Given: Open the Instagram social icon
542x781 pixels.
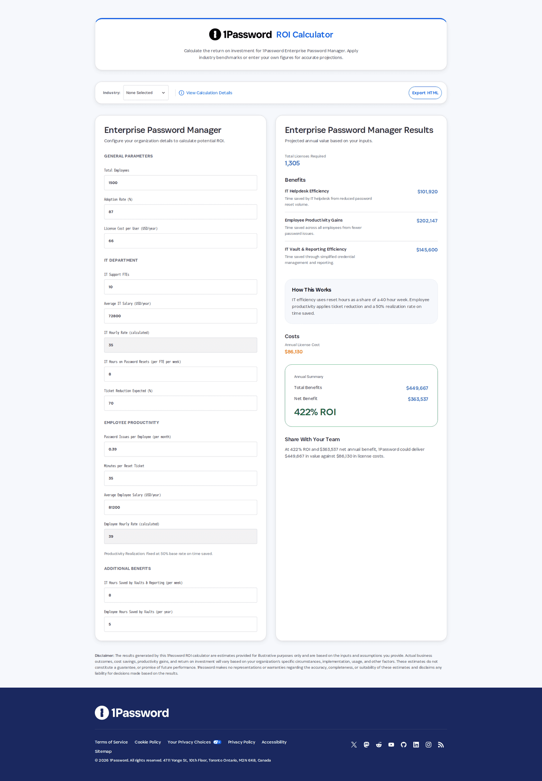Looking at the screenshot, I should click(428, 744).
